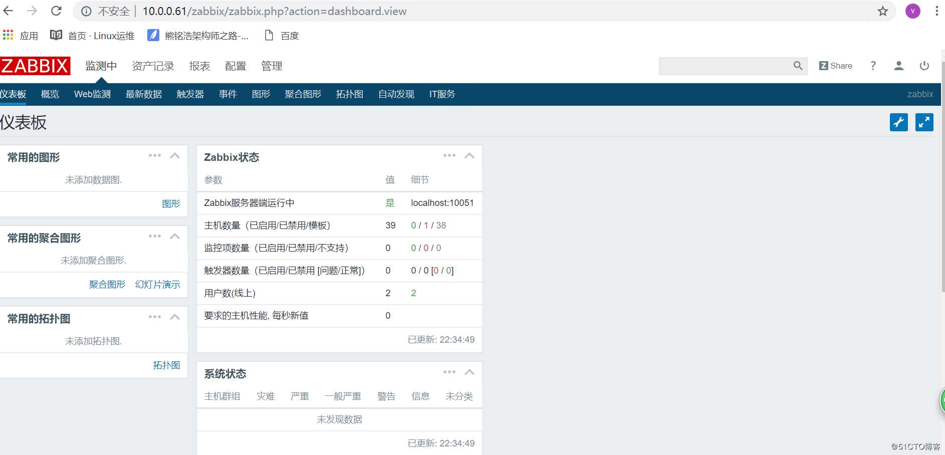Click the browser address bar URL
This screenshot has height=455, width=945.
(x=275, y=11)
